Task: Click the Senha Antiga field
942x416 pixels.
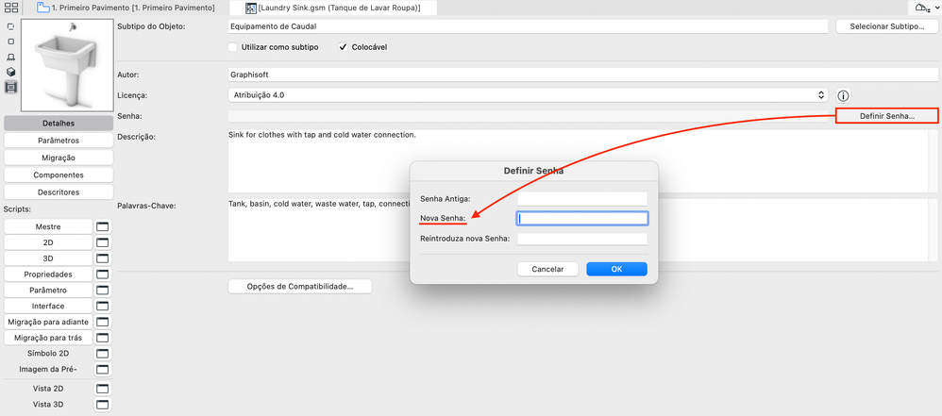Action: (582, 199)
